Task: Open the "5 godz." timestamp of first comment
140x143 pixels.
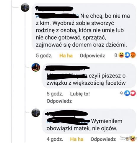Action: (44, 56)
